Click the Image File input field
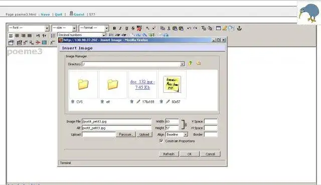This screenshot has width=321, height=185. point(116,121)
